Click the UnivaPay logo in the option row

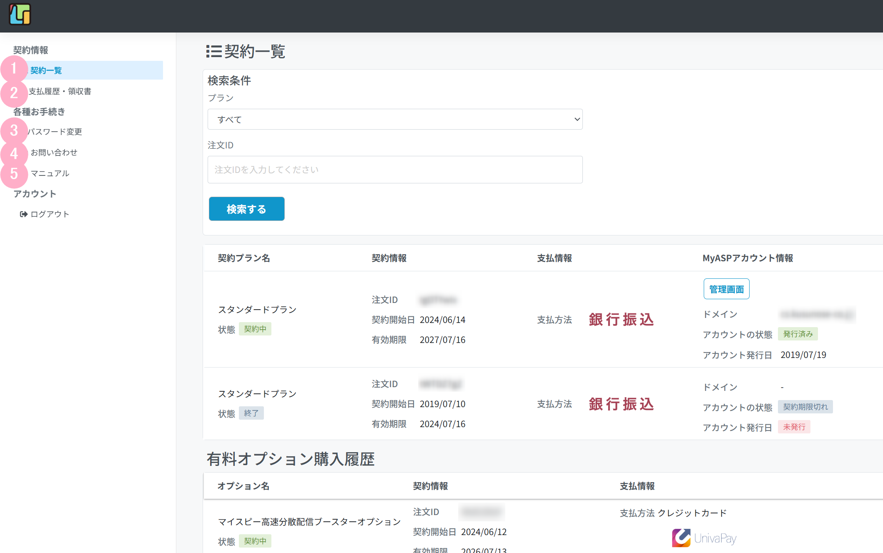(x=704, y=538)
